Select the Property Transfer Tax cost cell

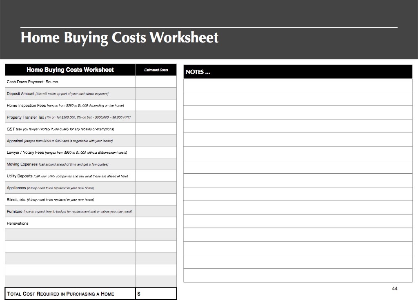pyautogui.click(x=156, y=117)
